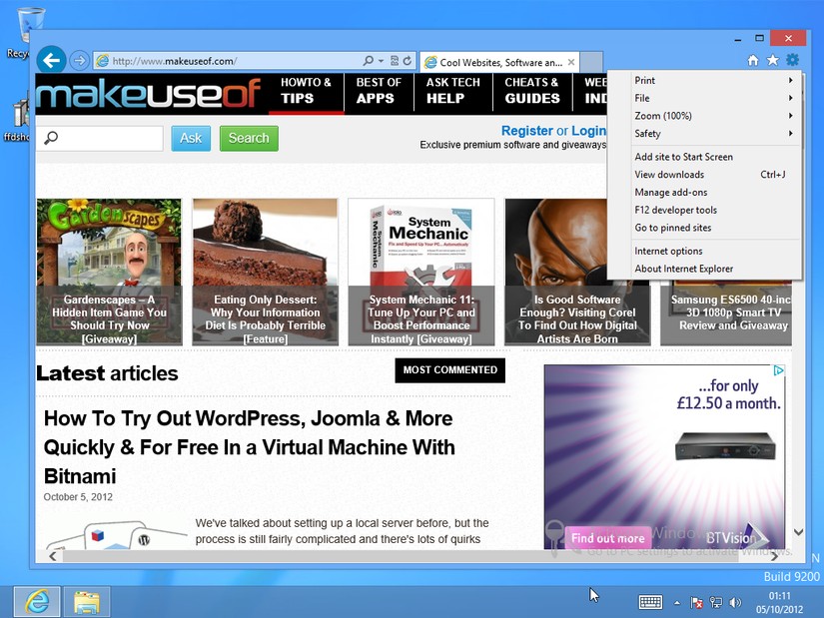
Task: Open Favorites star icon
Action: pos(772,60)
